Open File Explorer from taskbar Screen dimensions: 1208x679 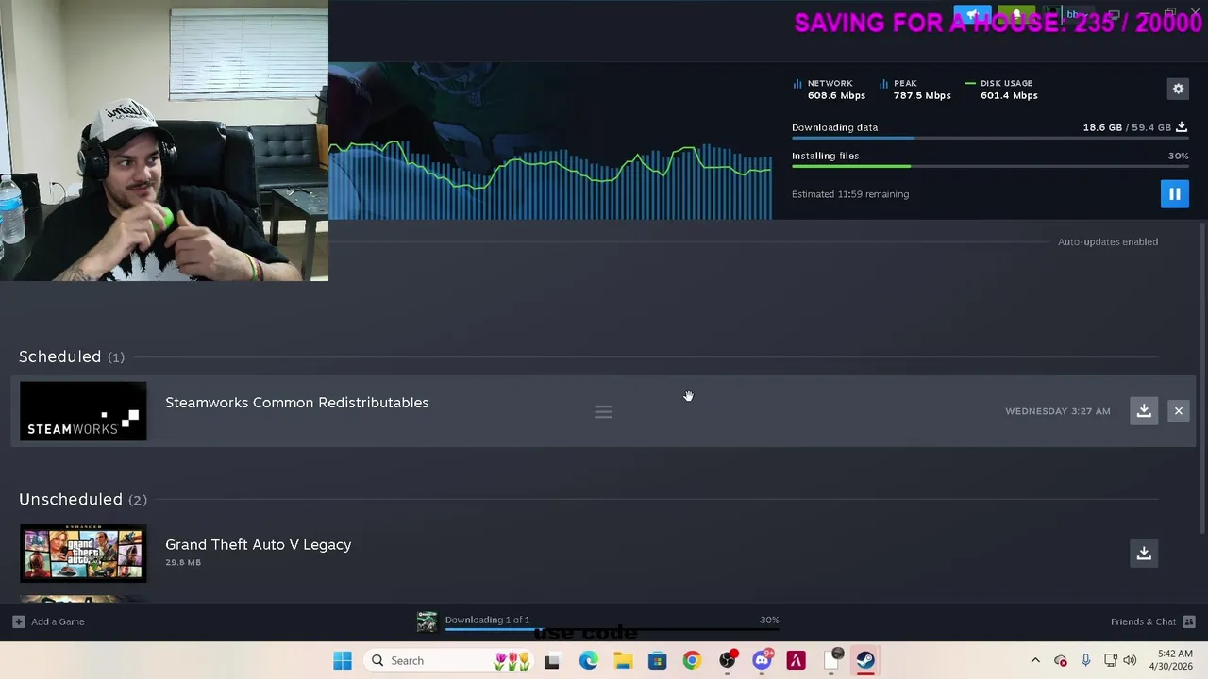tap(623, 661)
